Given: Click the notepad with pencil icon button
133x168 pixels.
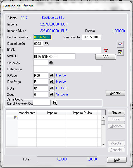Looking at the screenshot, I should pos(120,52).
